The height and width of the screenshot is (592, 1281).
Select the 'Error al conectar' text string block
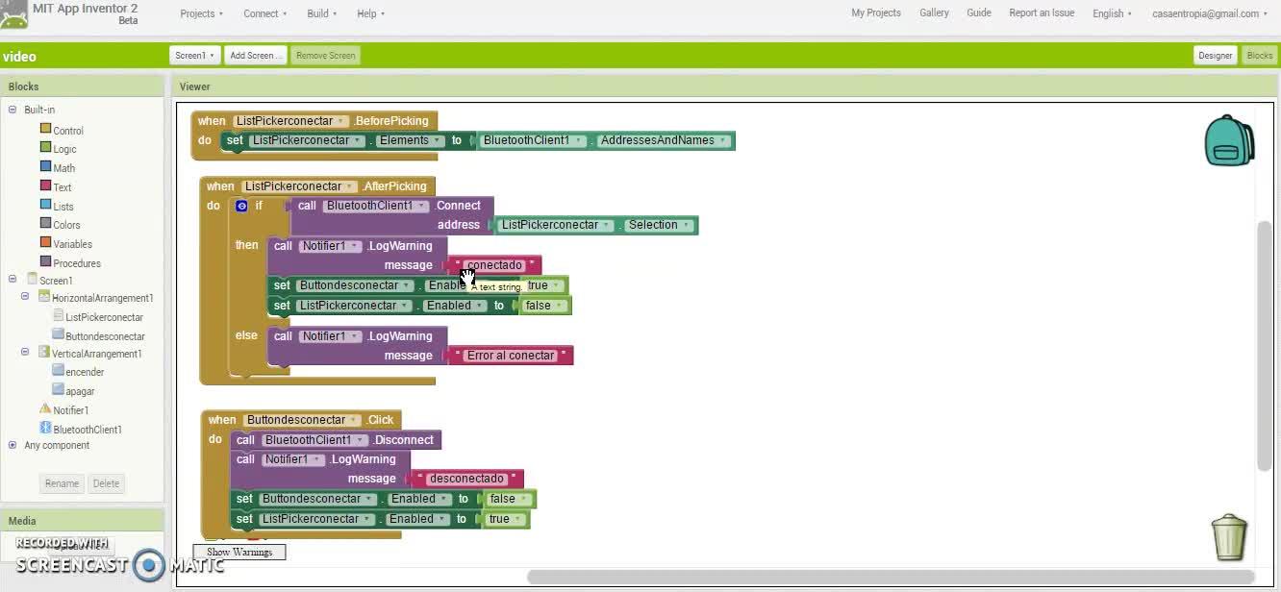(x=511, y=356)
